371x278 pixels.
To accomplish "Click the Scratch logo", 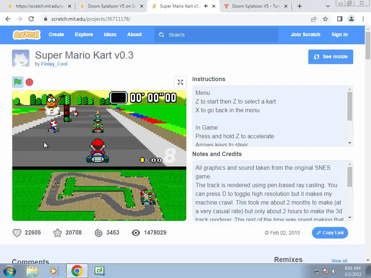I will pos(26,34).
